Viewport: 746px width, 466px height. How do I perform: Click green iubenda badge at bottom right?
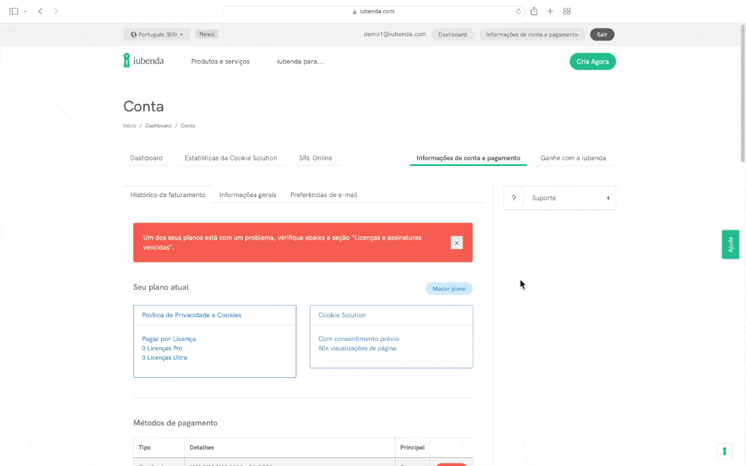pyautogui.click(x=724, y=451)
